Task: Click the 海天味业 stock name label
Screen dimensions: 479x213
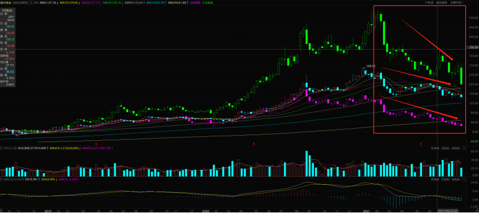Action: 6,2
